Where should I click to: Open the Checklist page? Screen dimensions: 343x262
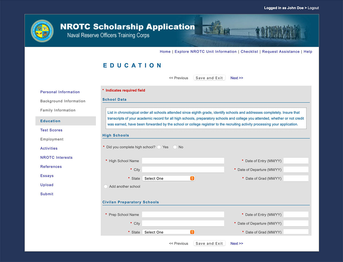(249, 52)
